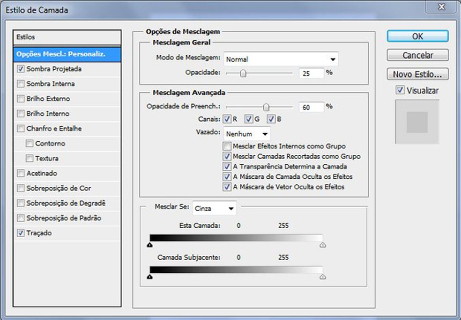The width and height of the screenshot is (461, 320).
Task: Click Esta Camada white point triangle
Action: tap(323, 245)
